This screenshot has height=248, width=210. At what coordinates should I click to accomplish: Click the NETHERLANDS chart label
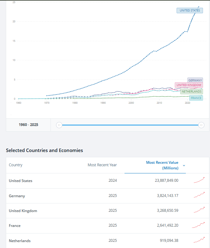point(191,92)
